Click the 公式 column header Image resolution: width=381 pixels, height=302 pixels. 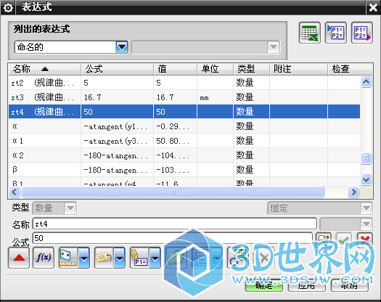[x=117, y=69]
